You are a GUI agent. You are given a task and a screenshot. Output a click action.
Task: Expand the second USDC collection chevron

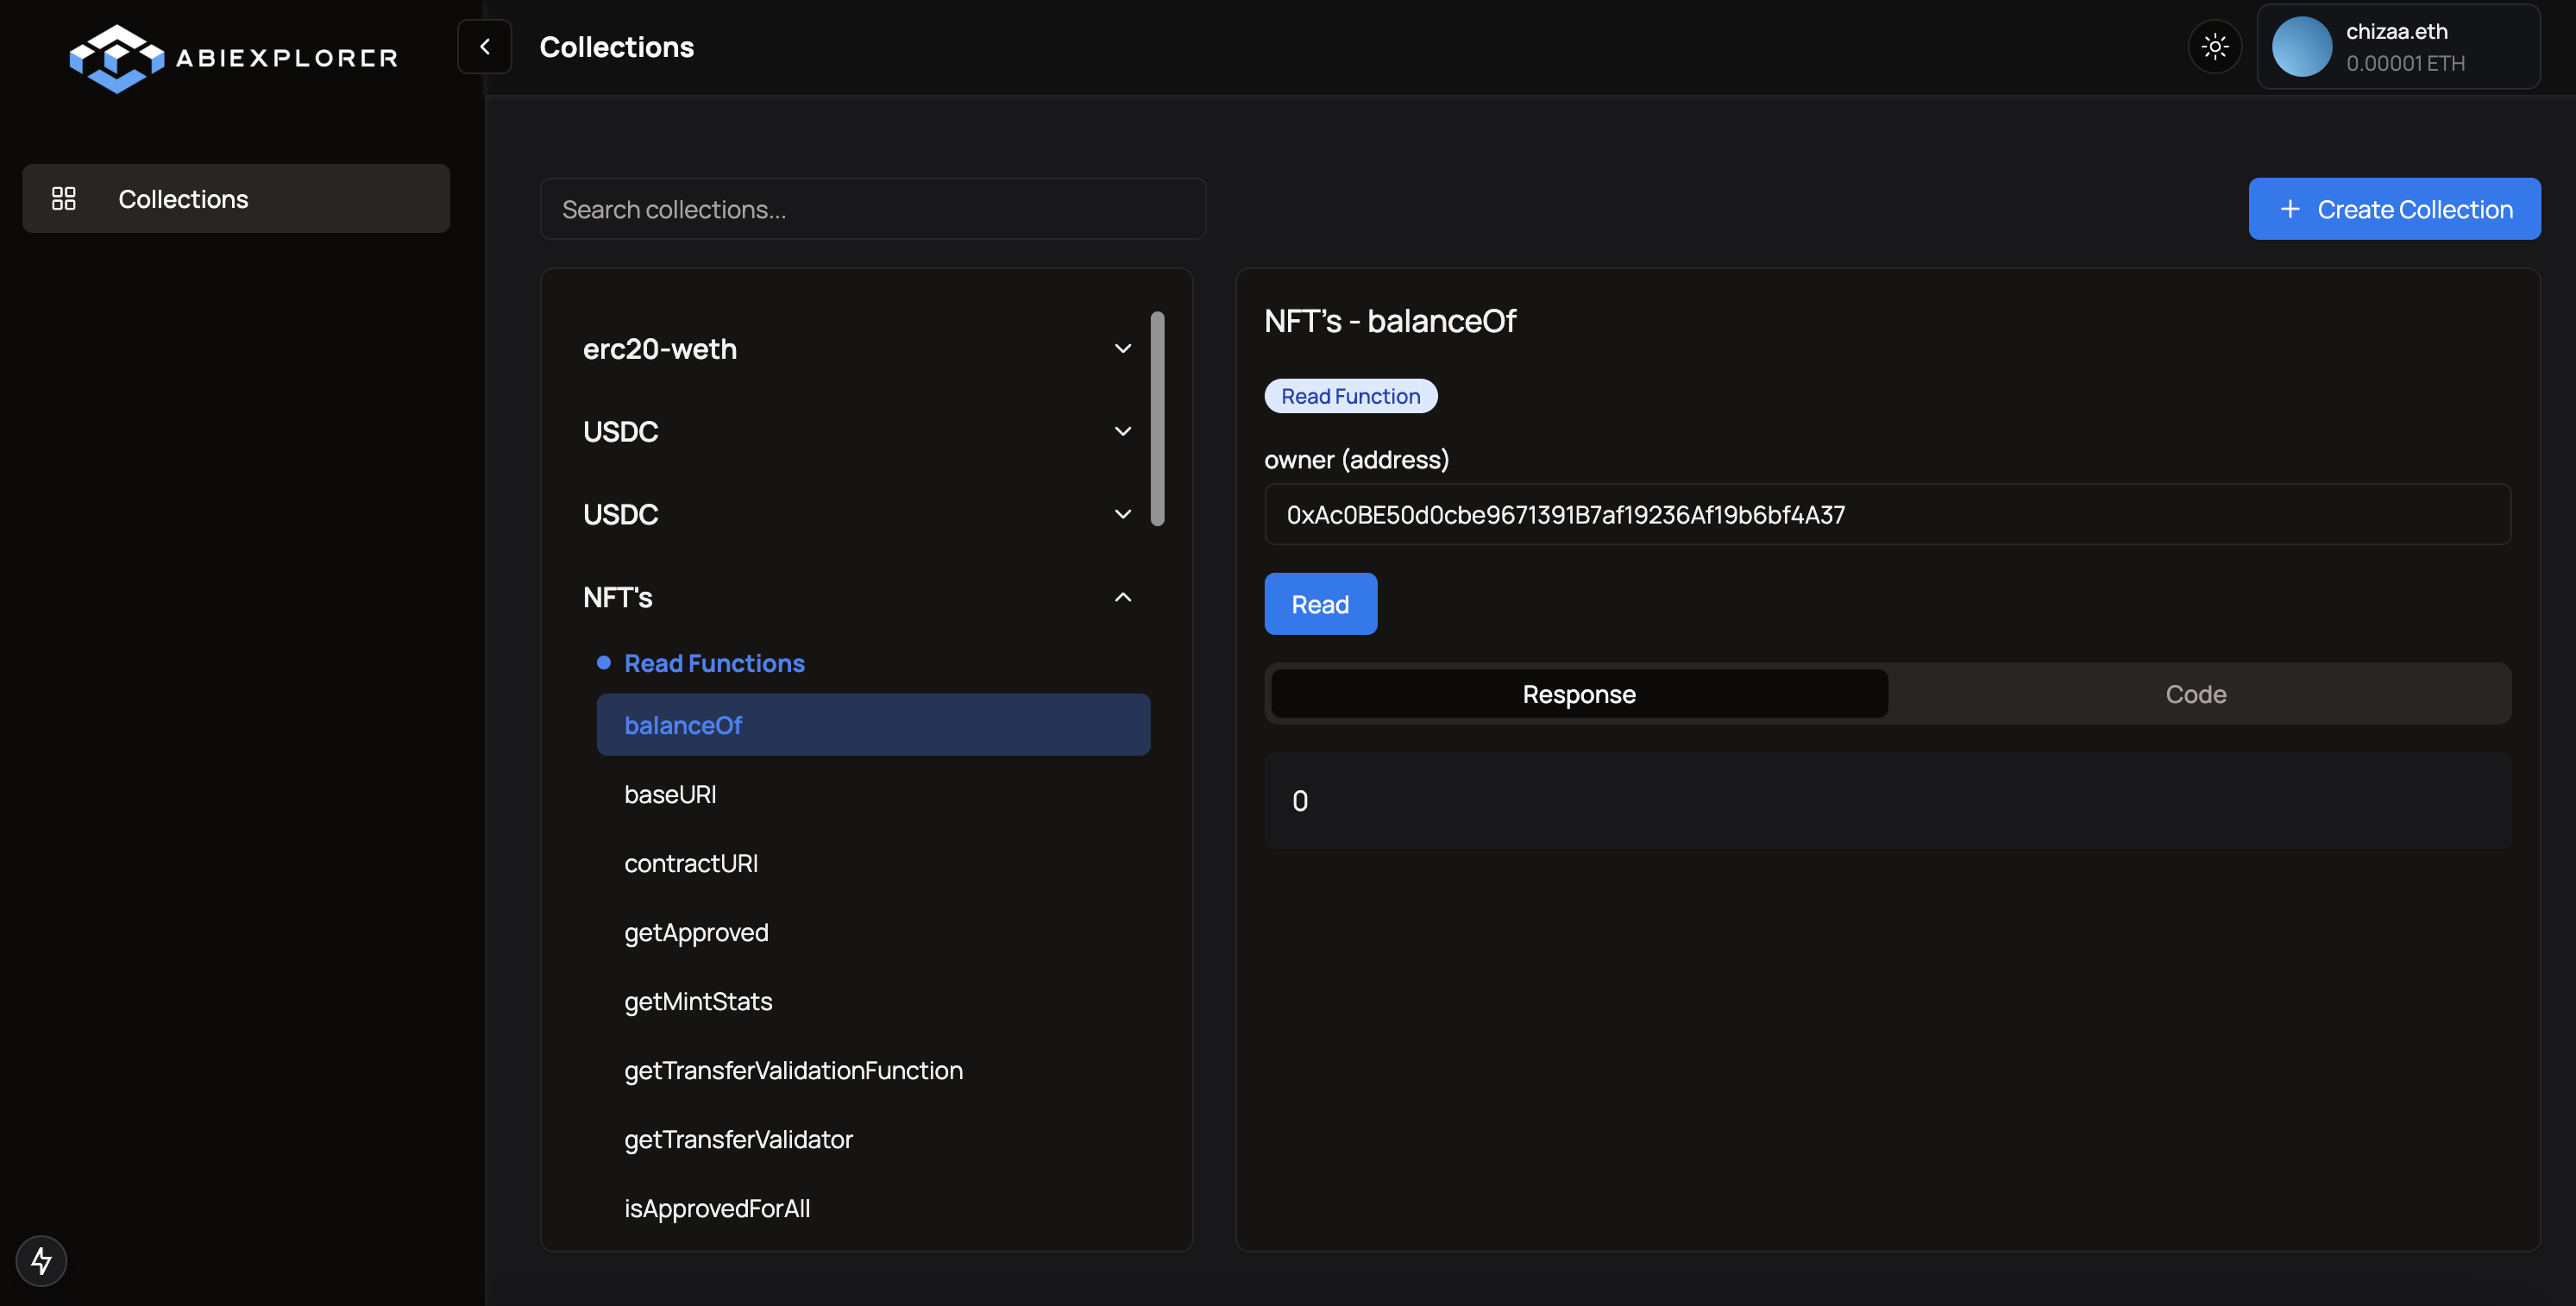tap(1123, 514)
